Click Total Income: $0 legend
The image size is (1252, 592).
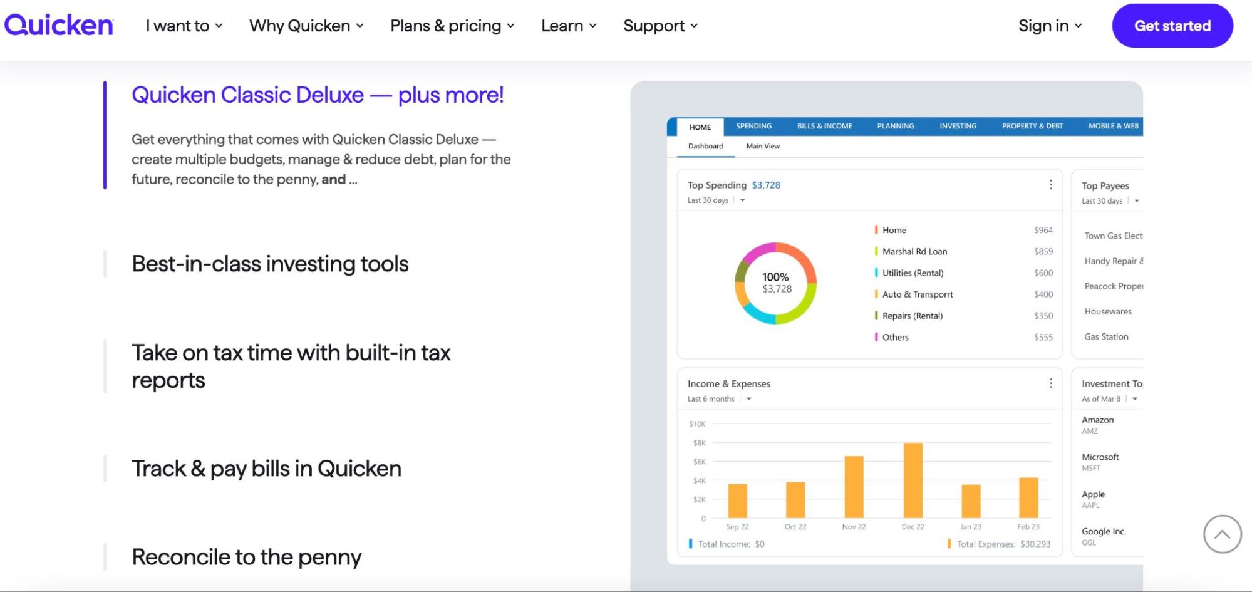click(x=727, y=544)
